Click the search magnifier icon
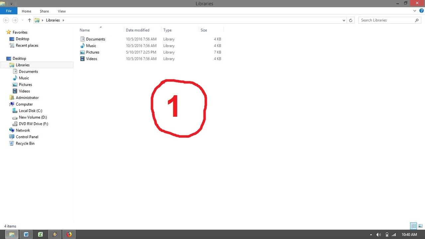This screenshot has width=425, height=239. 417,20
